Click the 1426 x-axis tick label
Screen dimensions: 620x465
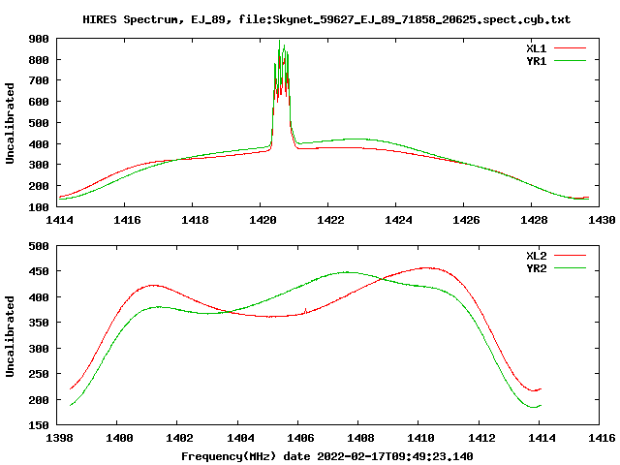(466, 220)
